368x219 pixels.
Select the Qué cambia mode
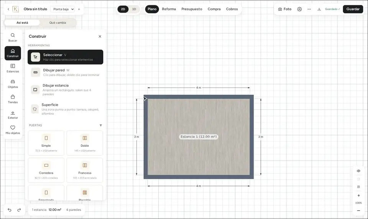[58, 23]
